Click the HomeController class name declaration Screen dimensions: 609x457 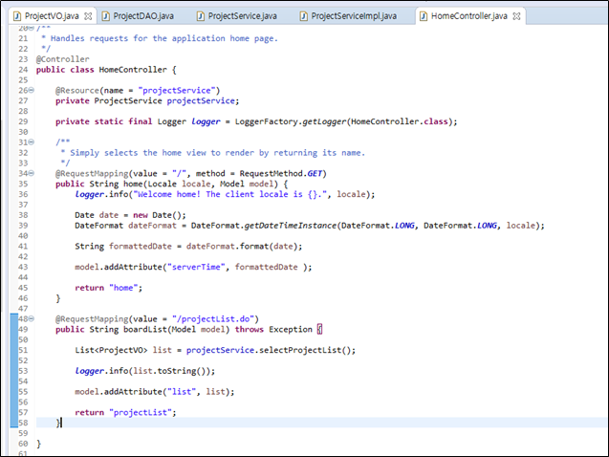click(133, 70)
